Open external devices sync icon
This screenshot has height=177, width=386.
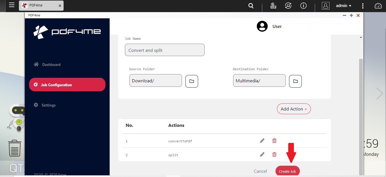[x=288, y=6]
